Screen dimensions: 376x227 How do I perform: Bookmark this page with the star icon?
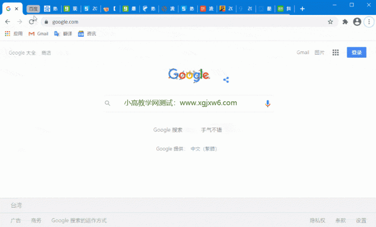330,22
